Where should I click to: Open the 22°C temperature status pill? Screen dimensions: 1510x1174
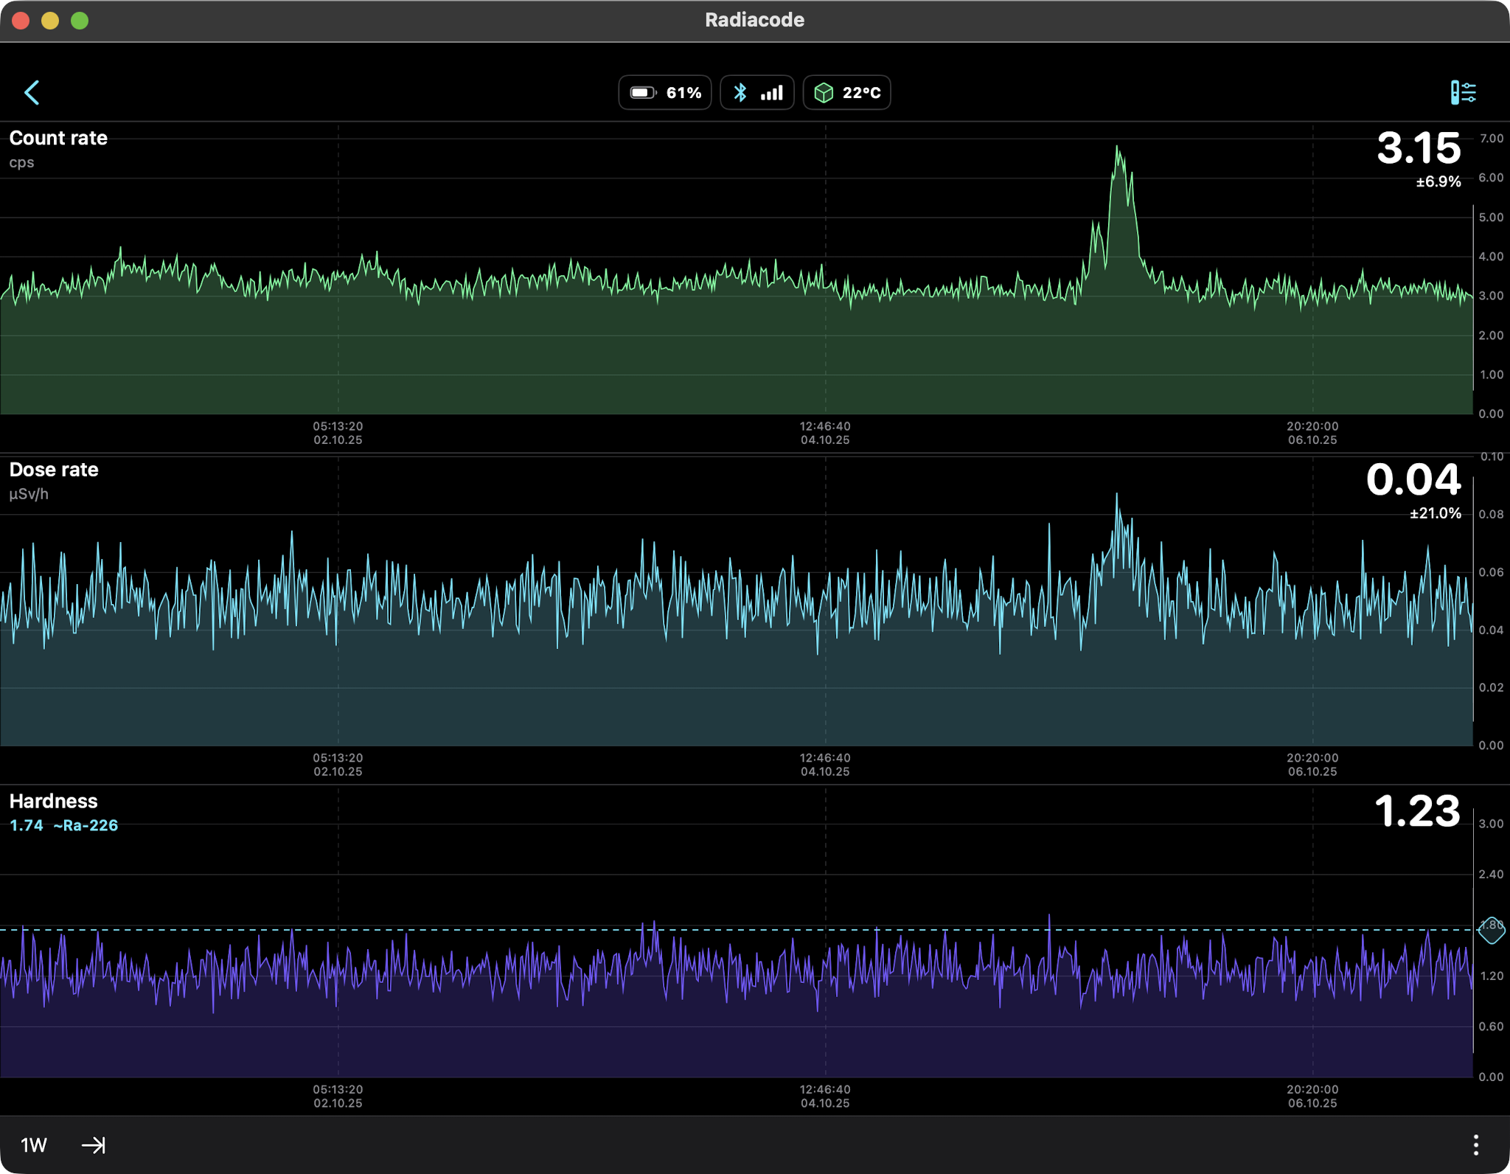coord(846,93)
